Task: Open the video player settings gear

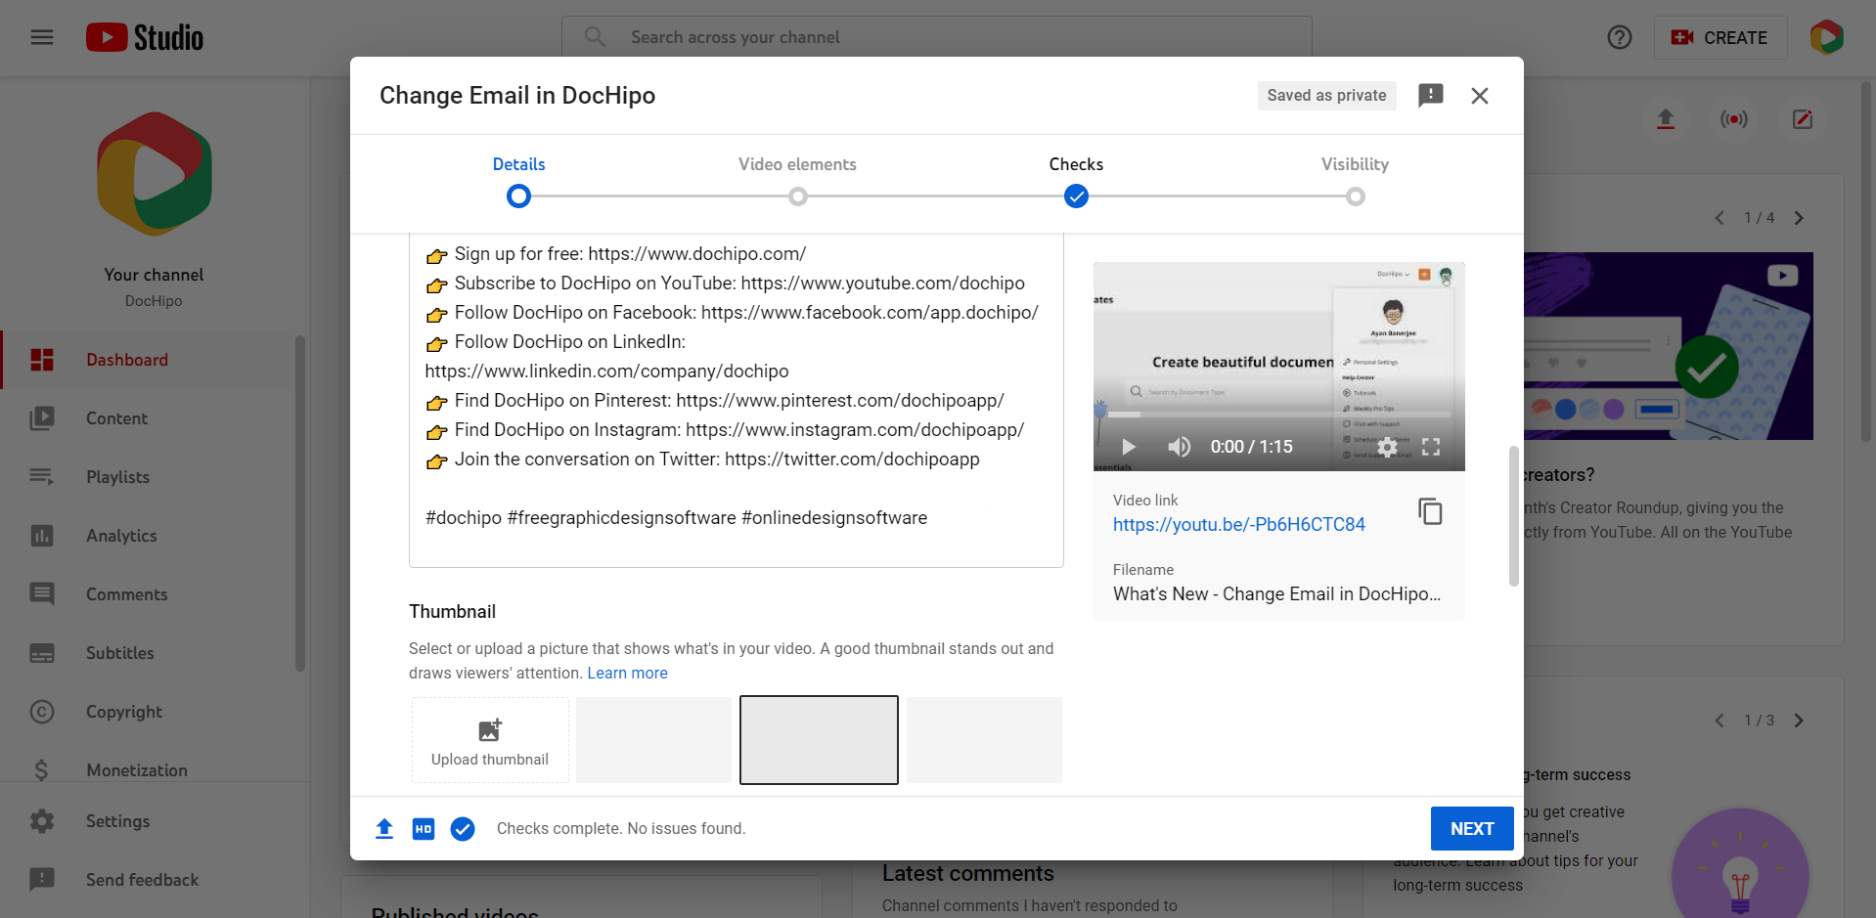Action: coord(1387,447)
